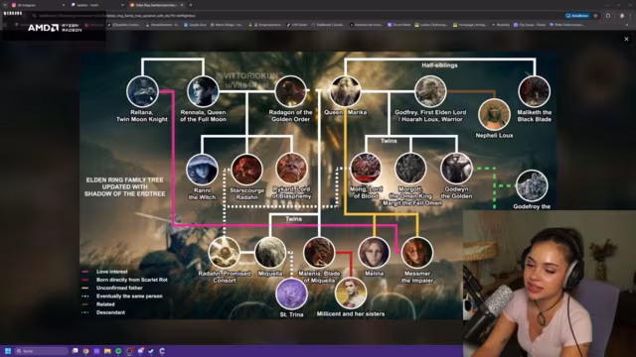
Task: Click the Installieren app button
Action: (x=577, y=16)
